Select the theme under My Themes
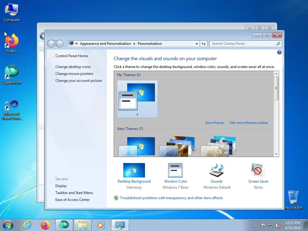Image resolution: width=308 pixels, height=231 pixels. point(137,99)
